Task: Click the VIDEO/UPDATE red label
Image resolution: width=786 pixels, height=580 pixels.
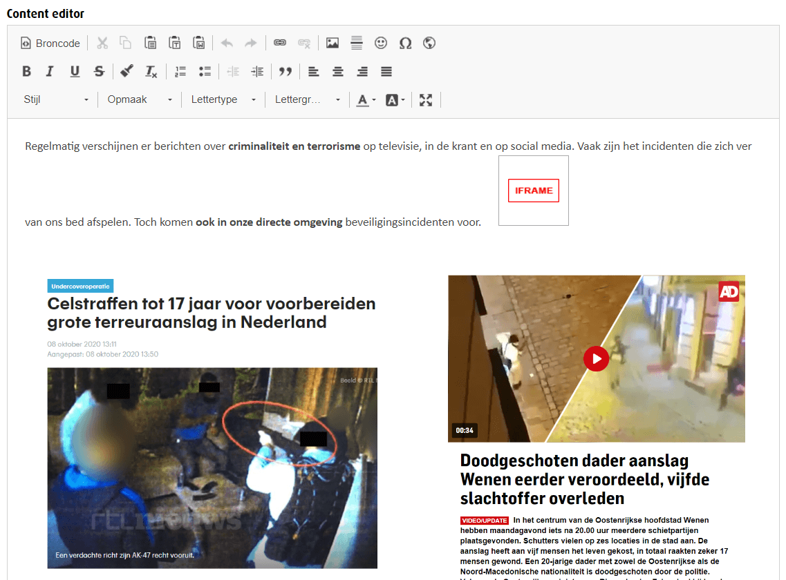Action: [484, 521]
